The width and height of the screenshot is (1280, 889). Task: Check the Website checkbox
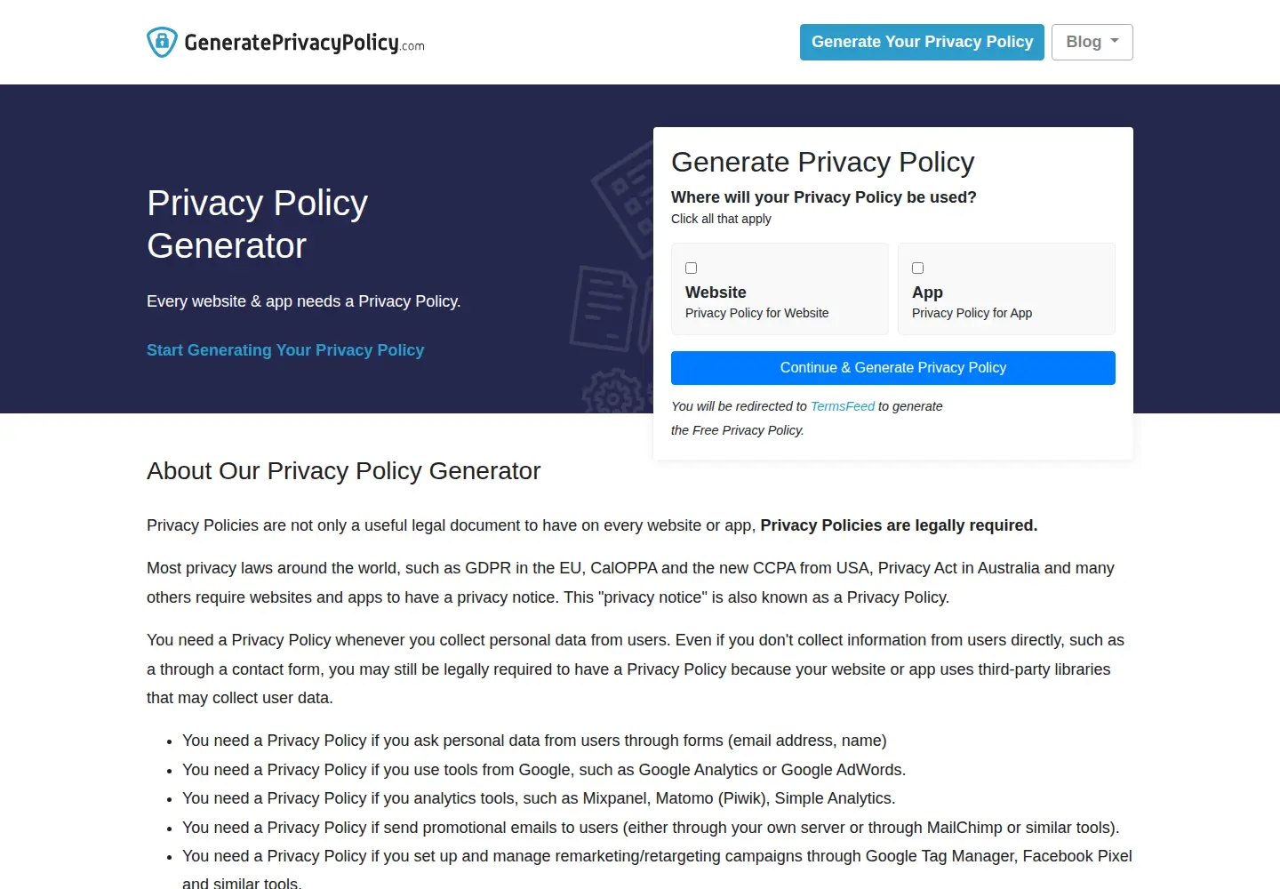tap(692, 268)
